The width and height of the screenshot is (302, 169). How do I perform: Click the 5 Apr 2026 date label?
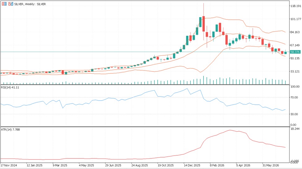click(x=243, y=165)
